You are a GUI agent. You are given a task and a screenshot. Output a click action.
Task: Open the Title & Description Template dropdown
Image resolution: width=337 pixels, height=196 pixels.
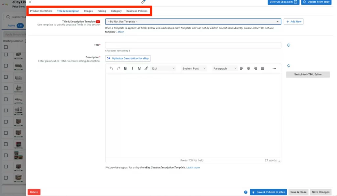point(192,21)
